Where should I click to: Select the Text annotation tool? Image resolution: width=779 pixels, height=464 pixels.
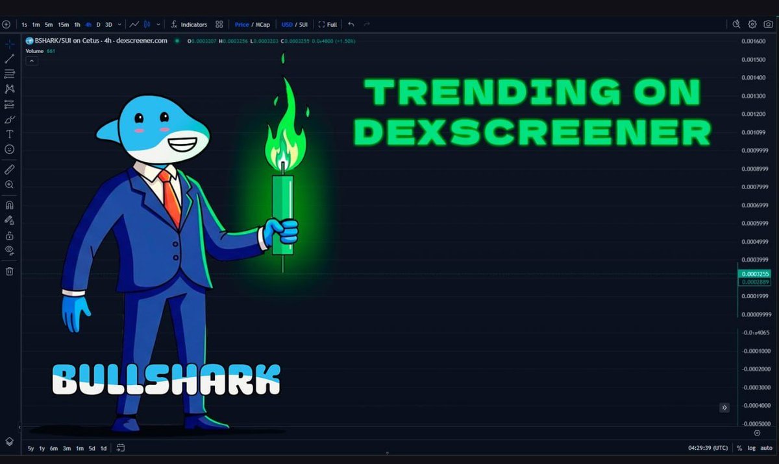(10, 134)
